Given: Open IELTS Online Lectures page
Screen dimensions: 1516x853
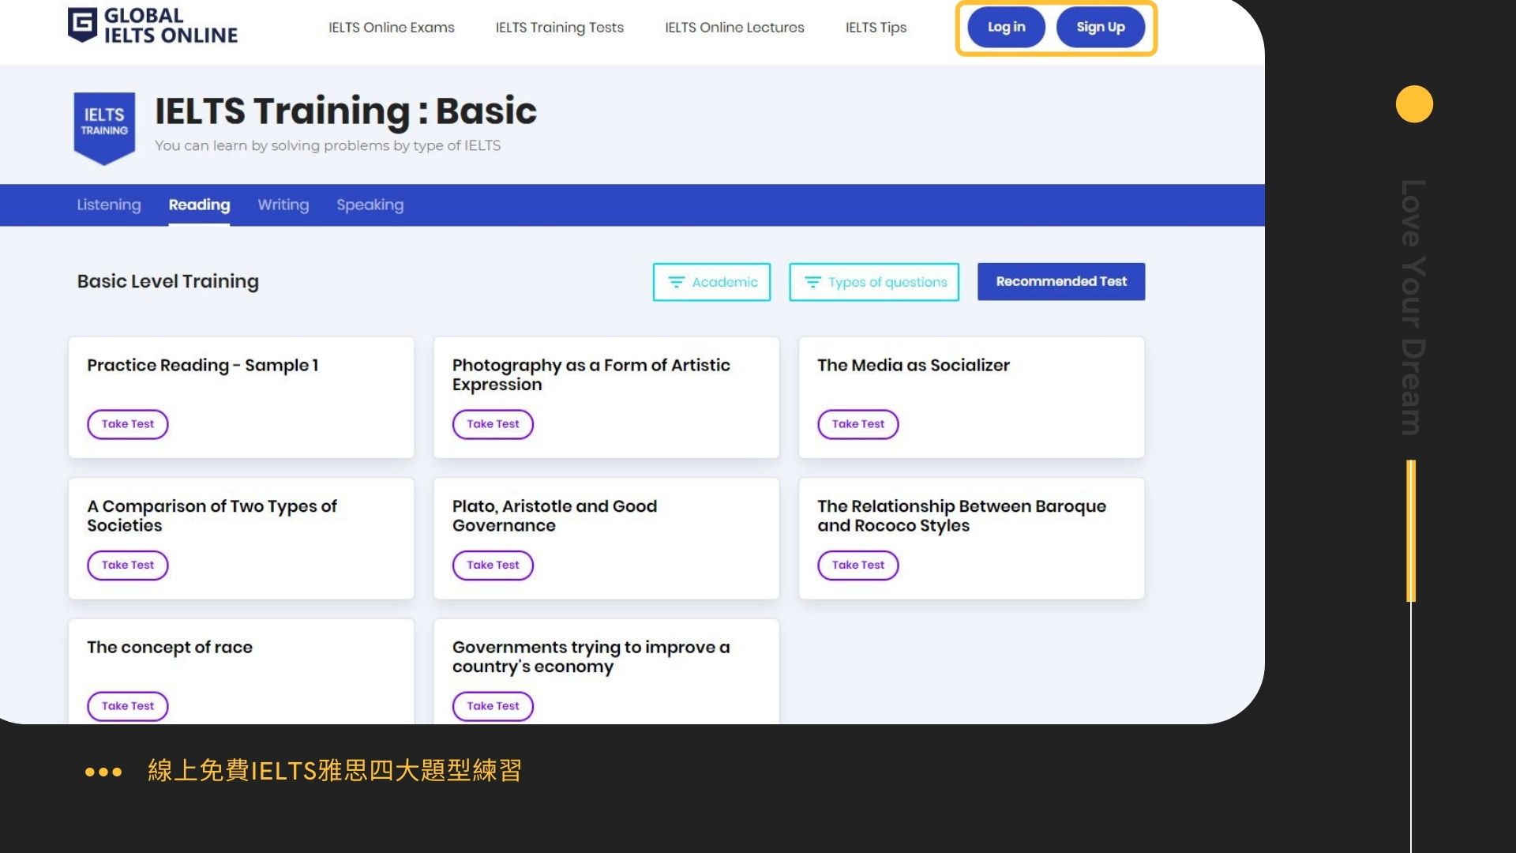Looking at the screenshot, I should (x=734, y=28).
